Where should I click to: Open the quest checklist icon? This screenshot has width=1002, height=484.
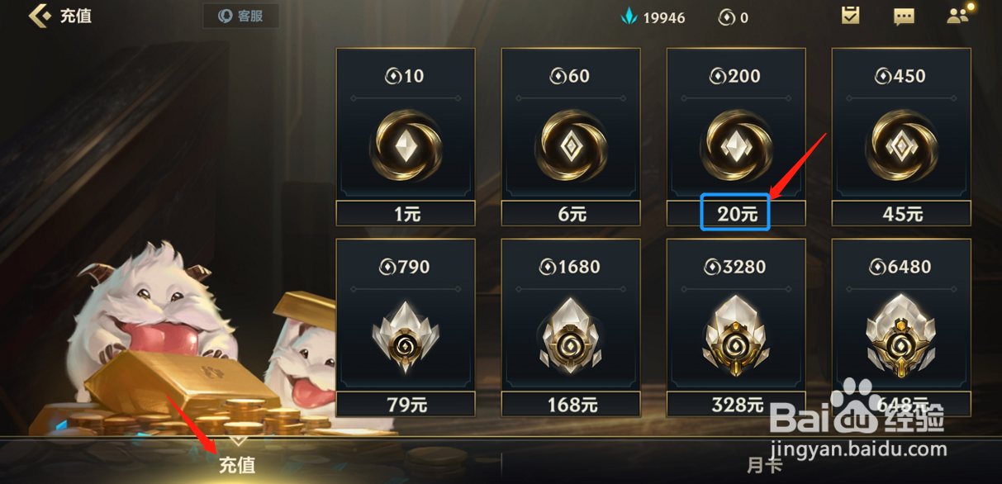850,15
